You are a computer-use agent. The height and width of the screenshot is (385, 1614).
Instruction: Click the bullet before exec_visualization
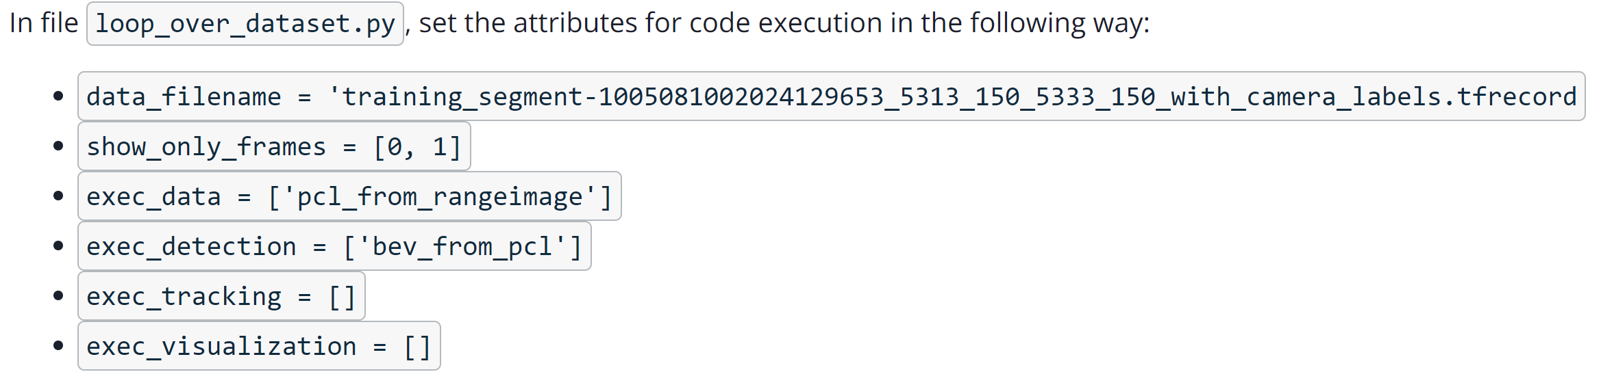click(58, 345)
